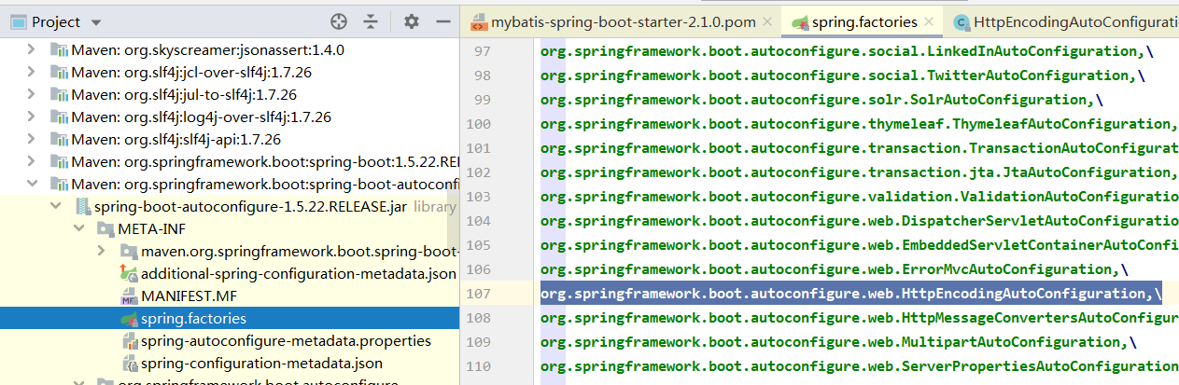Click the MANIFEST.MF file icon
Screen dimensions: 1179x385
point(129,296)
